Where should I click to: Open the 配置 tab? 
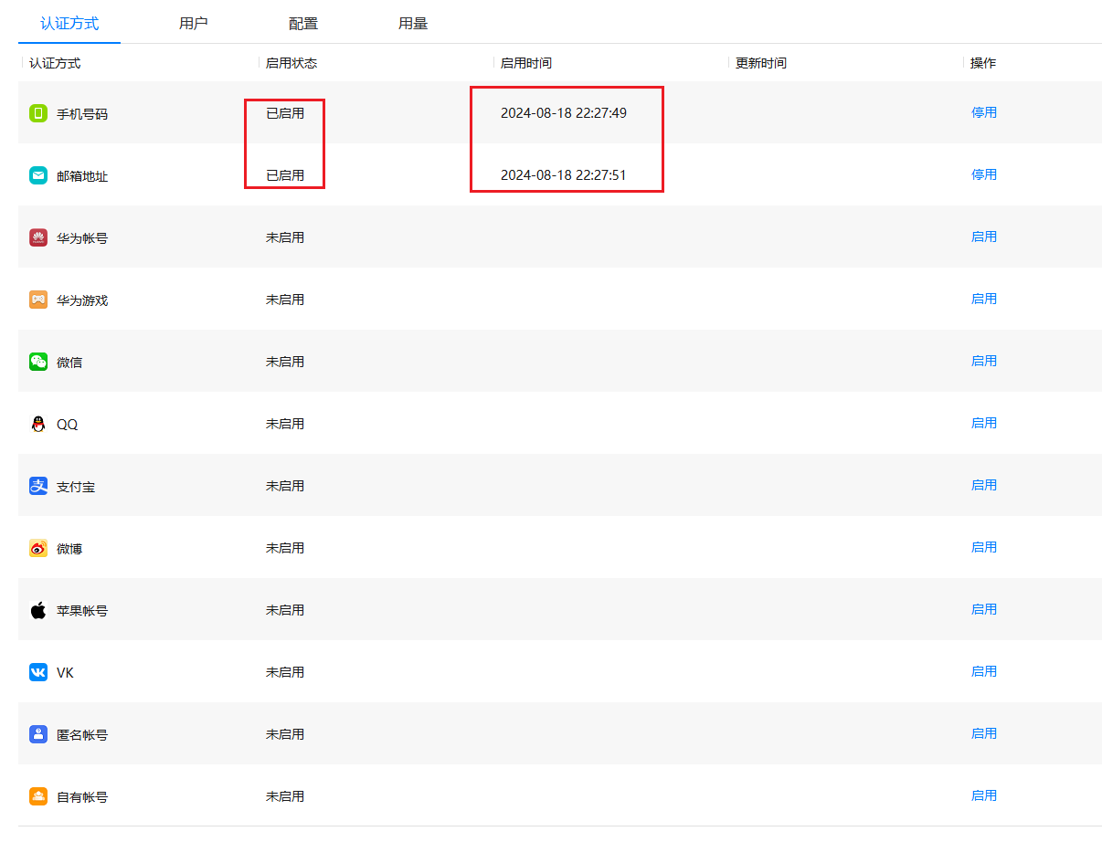pos(302,24)
